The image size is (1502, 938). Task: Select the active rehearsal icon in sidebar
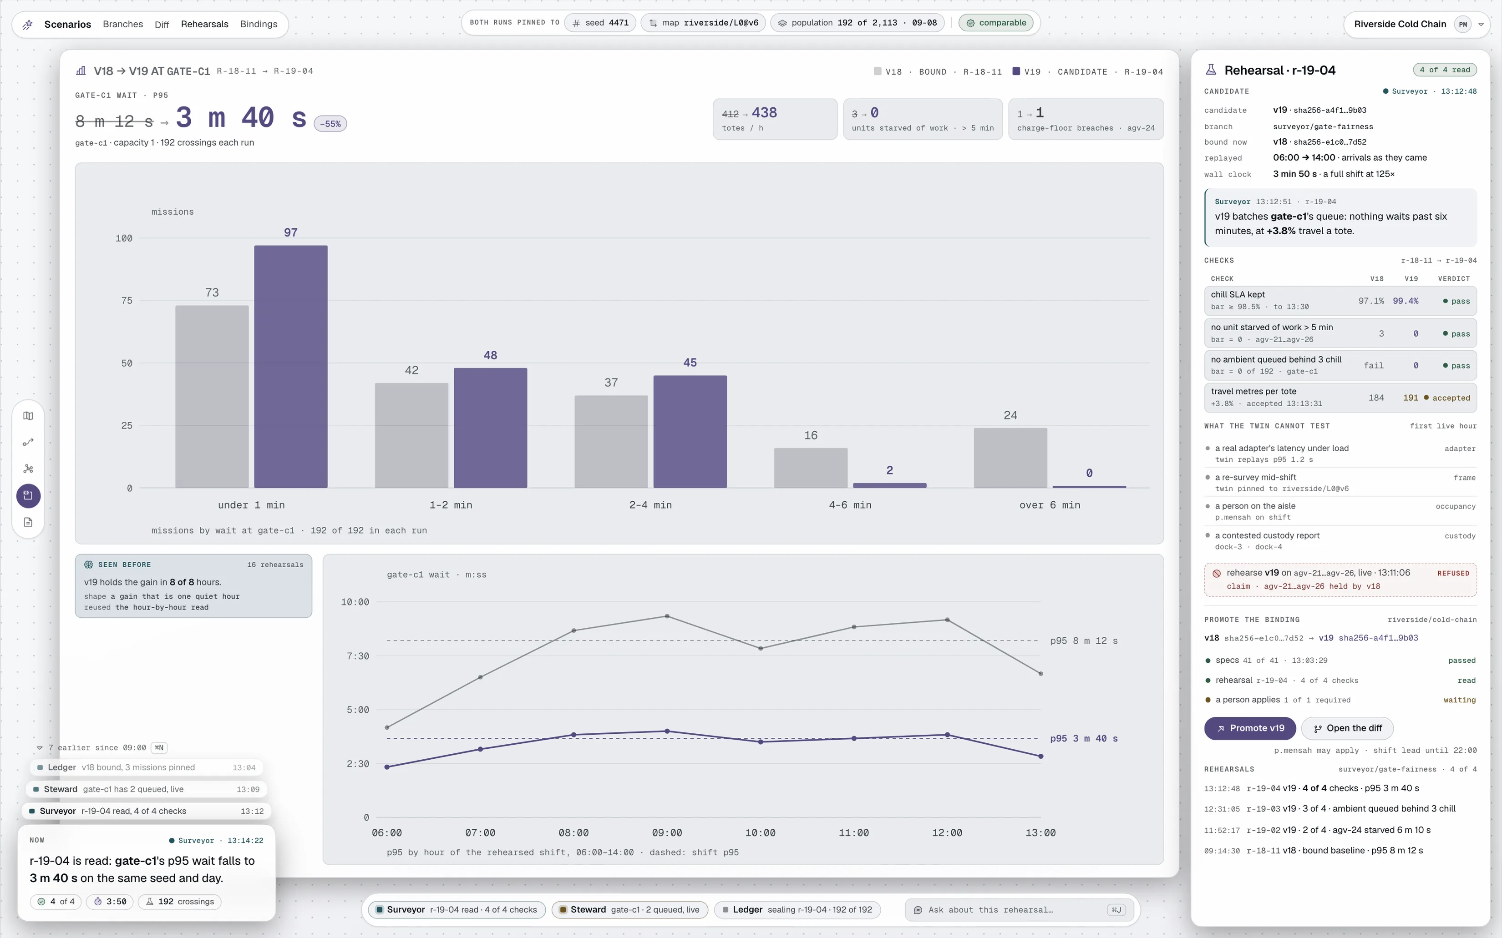tap(28, 496)
